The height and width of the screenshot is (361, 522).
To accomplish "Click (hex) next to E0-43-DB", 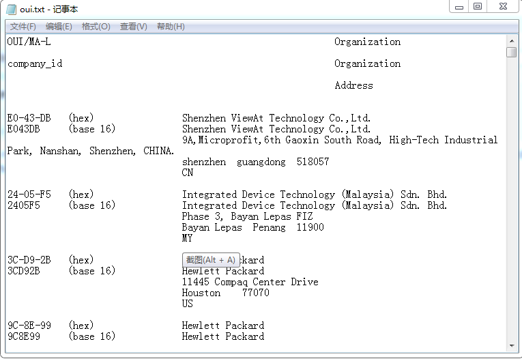I will (x=81, y=118).
